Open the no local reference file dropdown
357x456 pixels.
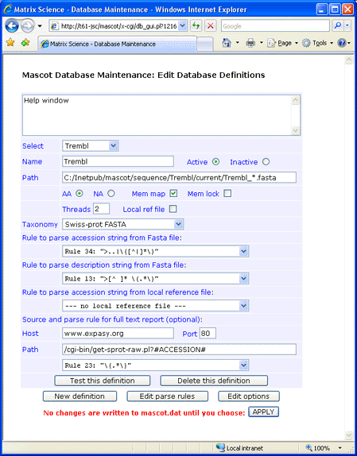[x=155, y=306]
